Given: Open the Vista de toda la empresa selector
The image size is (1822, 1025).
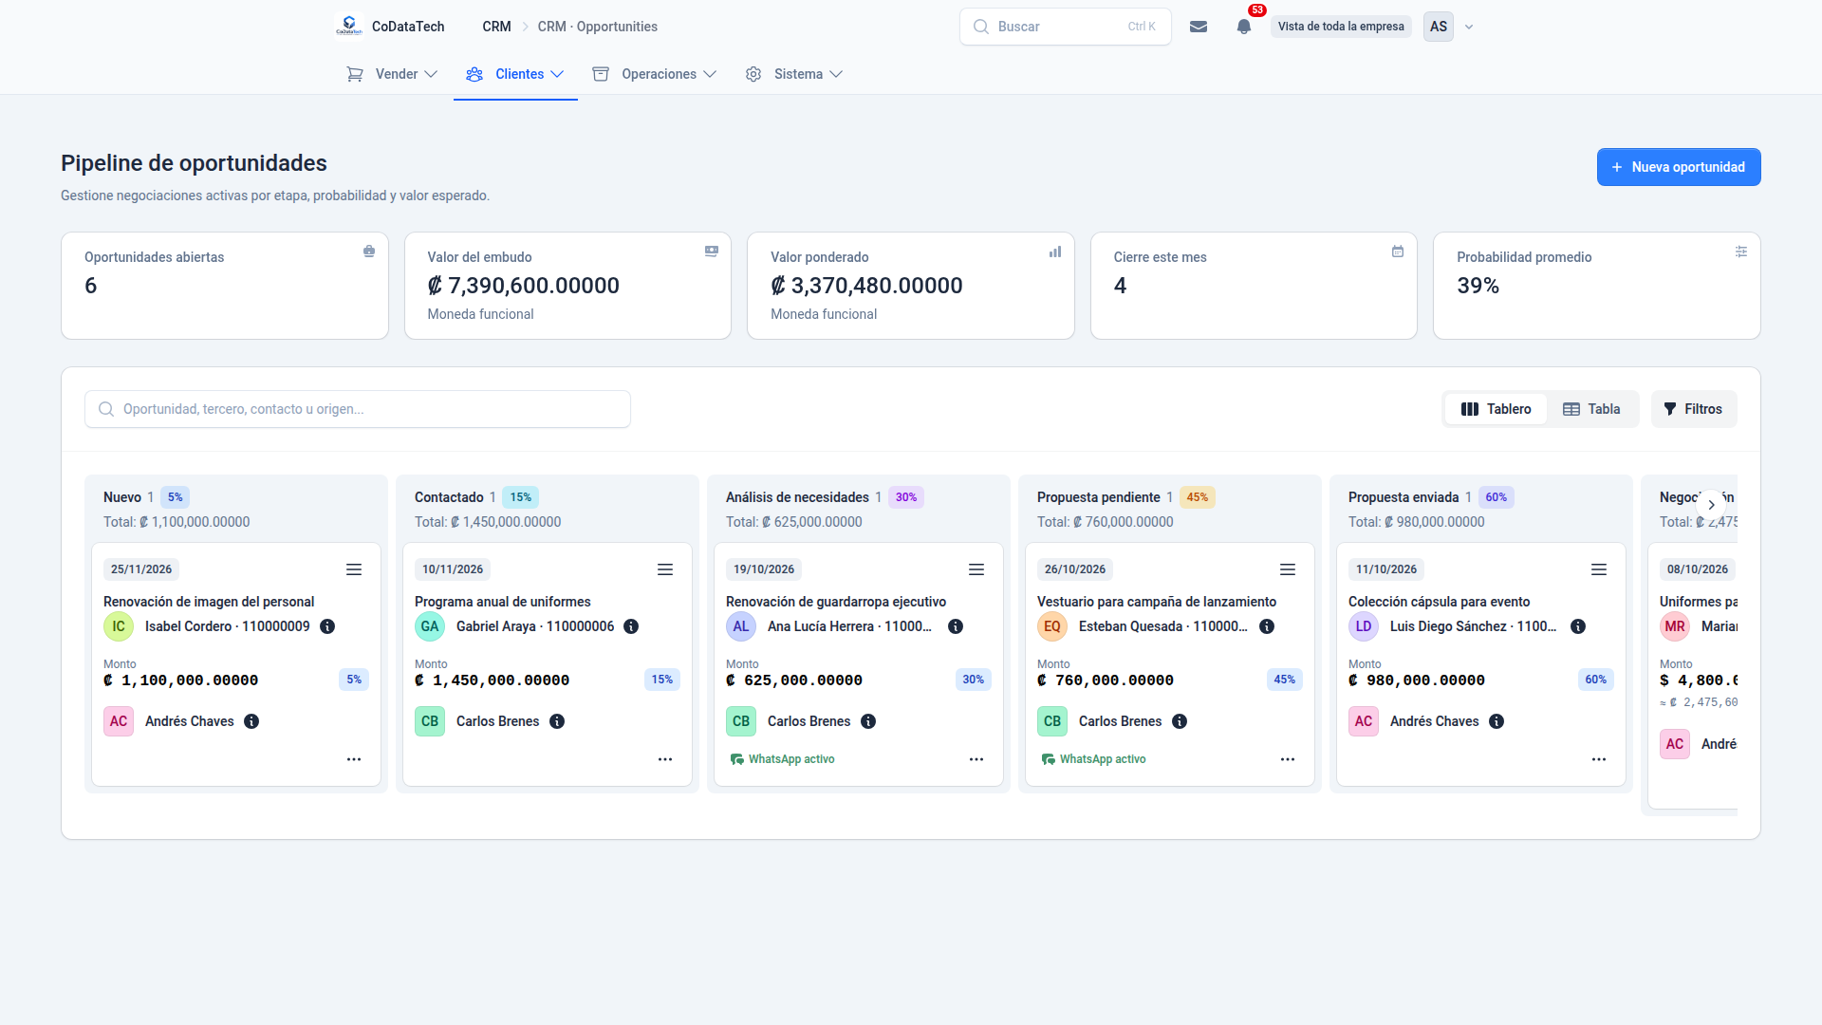Looking at the screenshot, I should pyautogui.click(x=1341, y=27).
